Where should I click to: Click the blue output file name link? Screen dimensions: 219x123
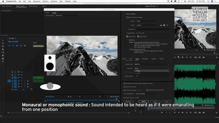coord(140,33)
